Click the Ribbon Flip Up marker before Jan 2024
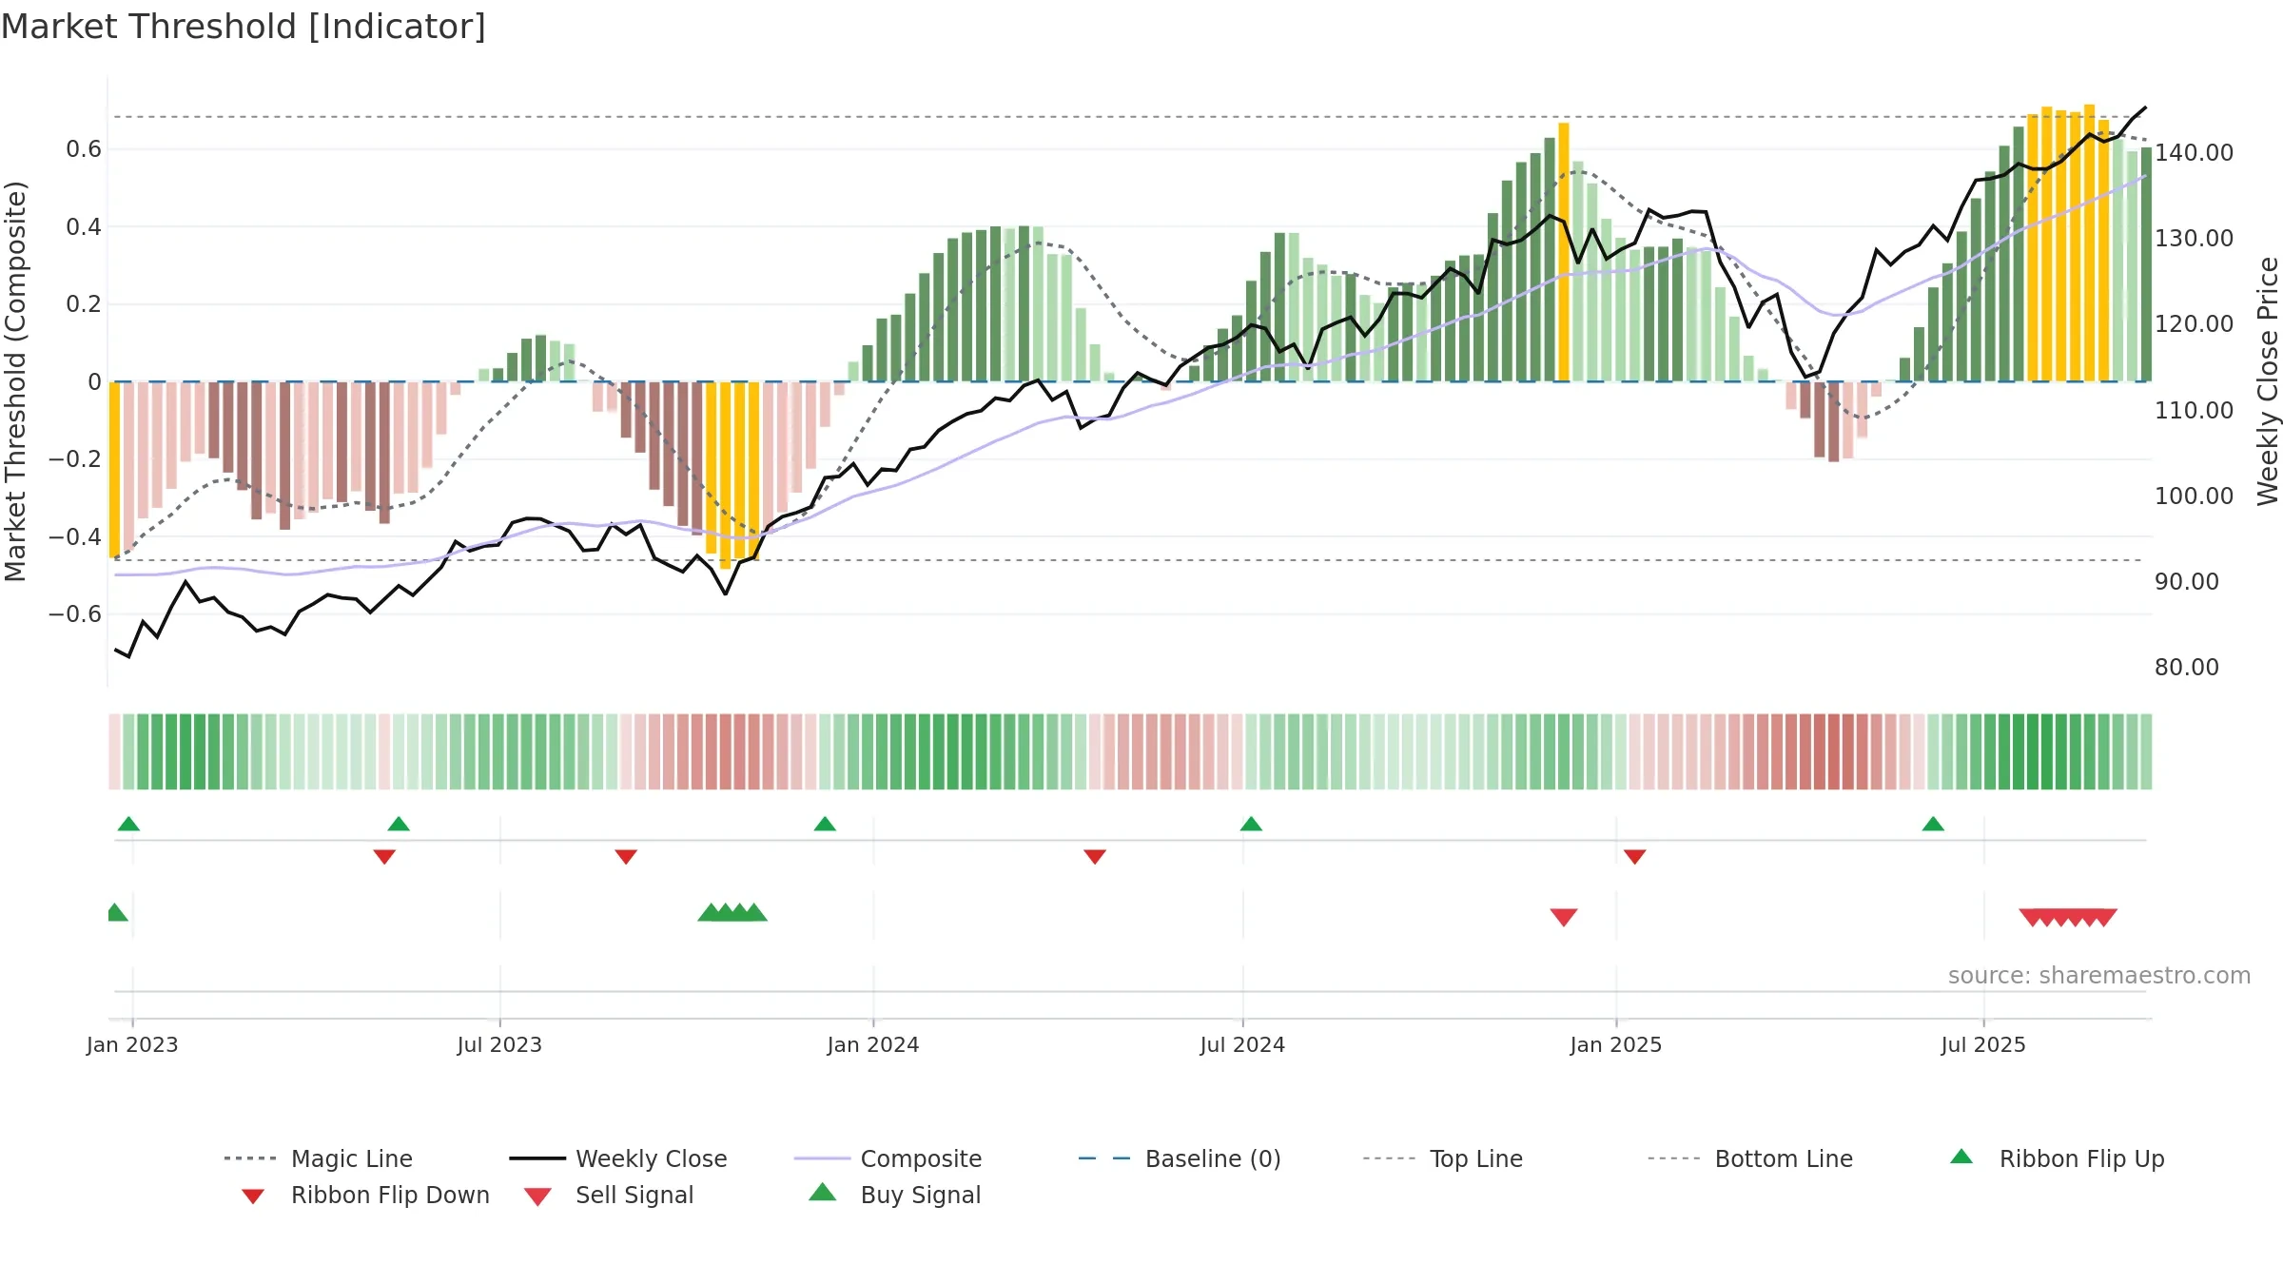Image resolution: width=2283 pixels, height=1284 pixels. pos(825,824)
